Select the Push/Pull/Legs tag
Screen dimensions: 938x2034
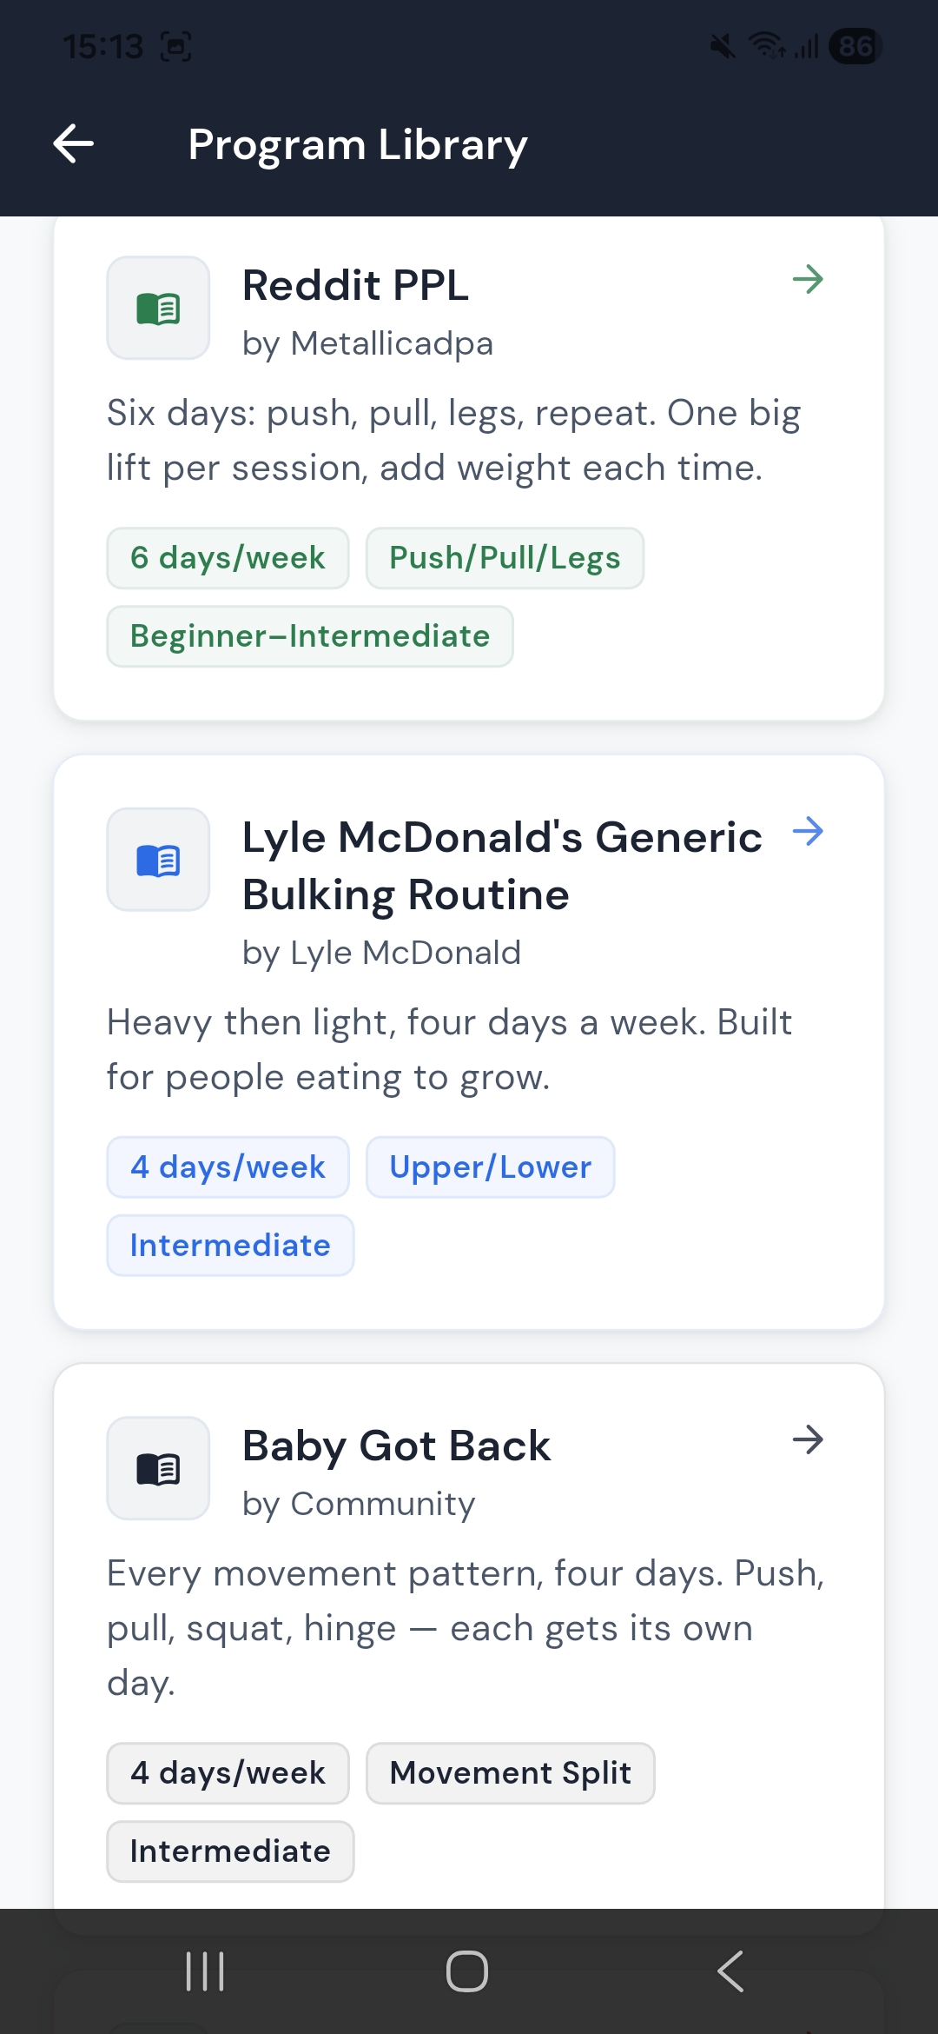click(505, 558)
